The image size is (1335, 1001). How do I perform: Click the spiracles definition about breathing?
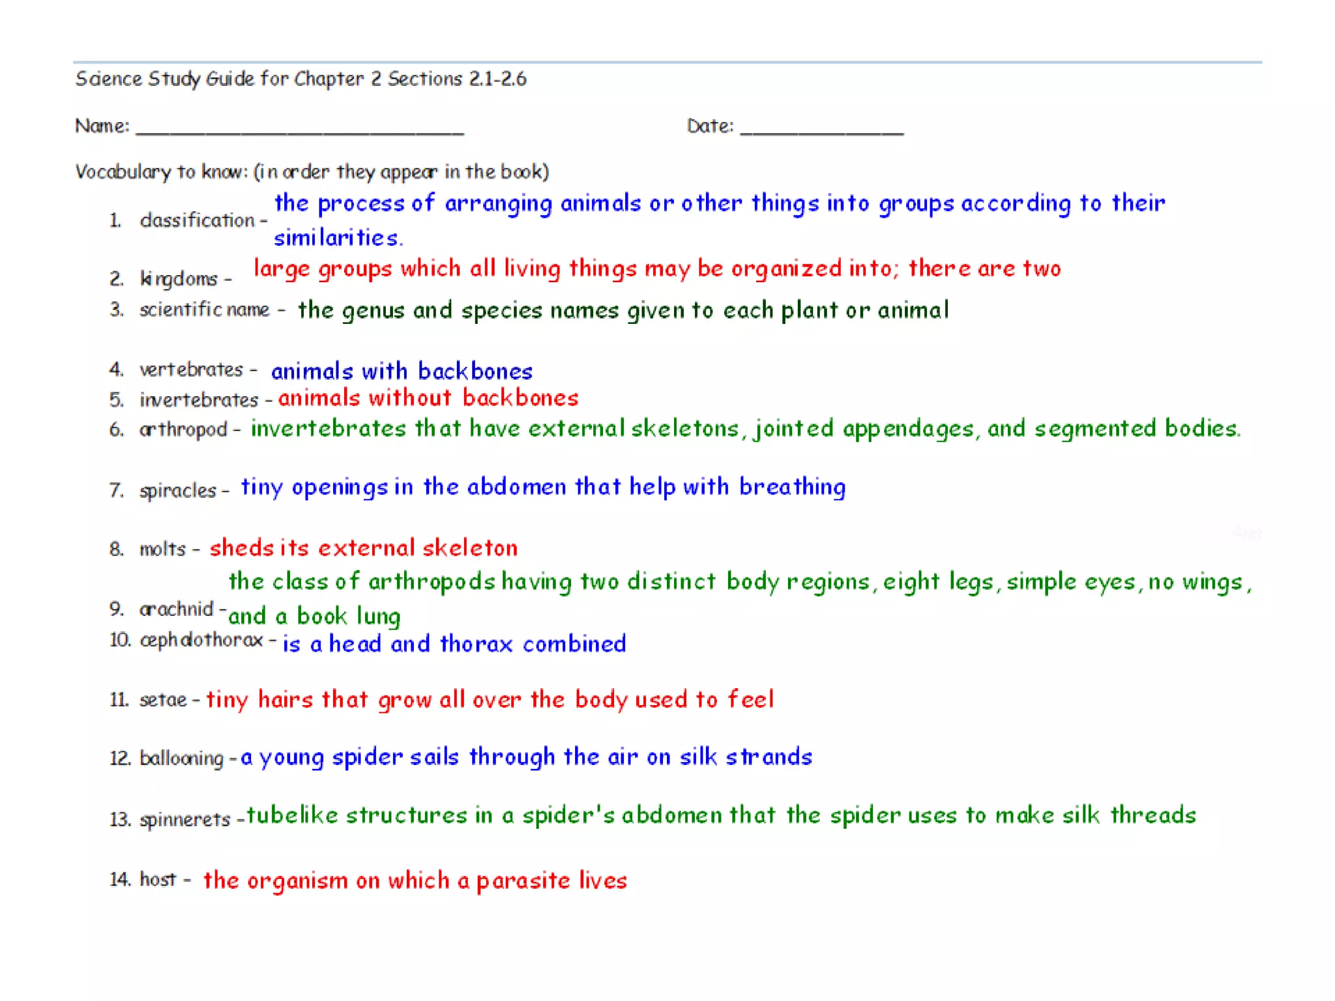tap(543, 487)
